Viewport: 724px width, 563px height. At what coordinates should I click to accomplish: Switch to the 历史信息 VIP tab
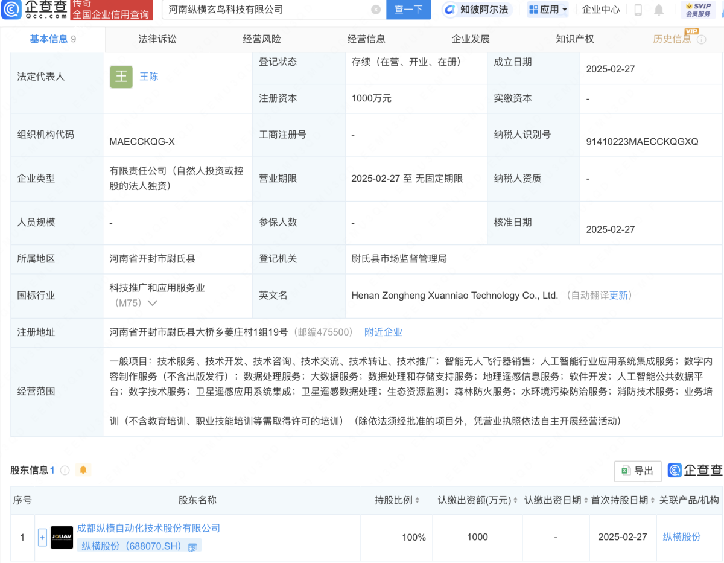click(672, 39)
